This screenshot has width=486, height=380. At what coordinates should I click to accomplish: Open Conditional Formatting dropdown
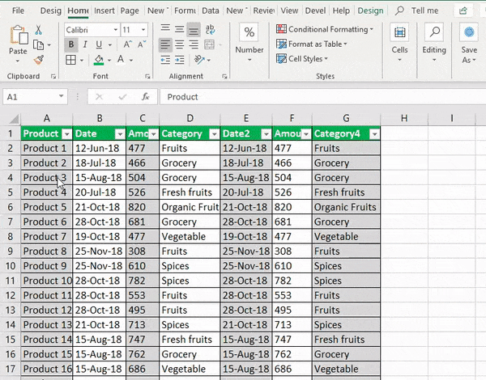[x=325, y=29]
